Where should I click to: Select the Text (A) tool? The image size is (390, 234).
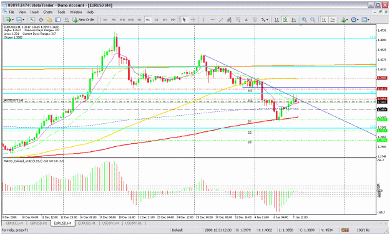[x=246, y=19]
